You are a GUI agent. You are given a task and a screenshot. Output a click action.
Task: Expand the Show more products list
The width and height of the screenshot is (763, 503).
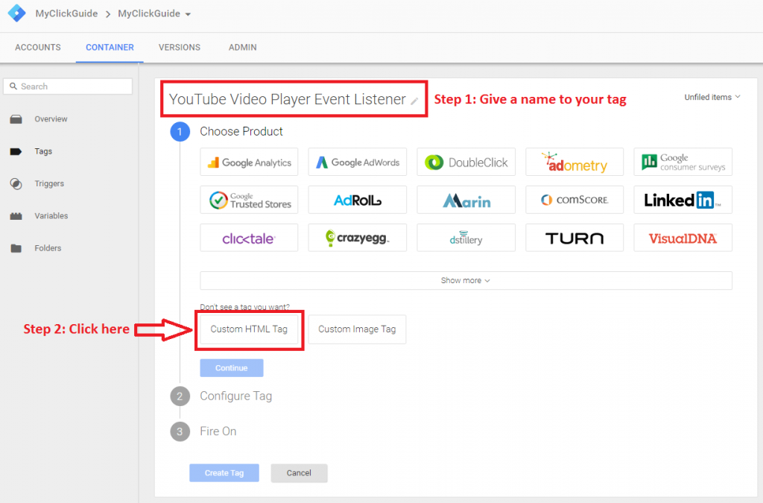[x=466, y=281]
